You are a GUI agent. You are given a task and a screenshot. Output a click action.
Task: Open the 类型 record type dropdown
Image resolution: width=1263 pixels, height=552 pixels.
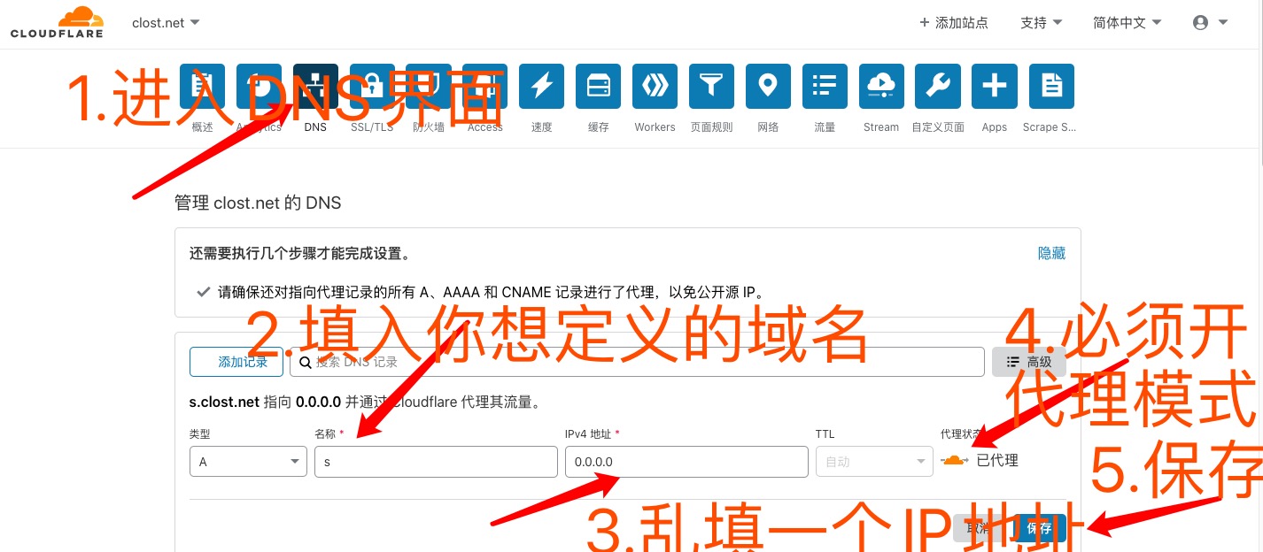click(x=248, y=461)
